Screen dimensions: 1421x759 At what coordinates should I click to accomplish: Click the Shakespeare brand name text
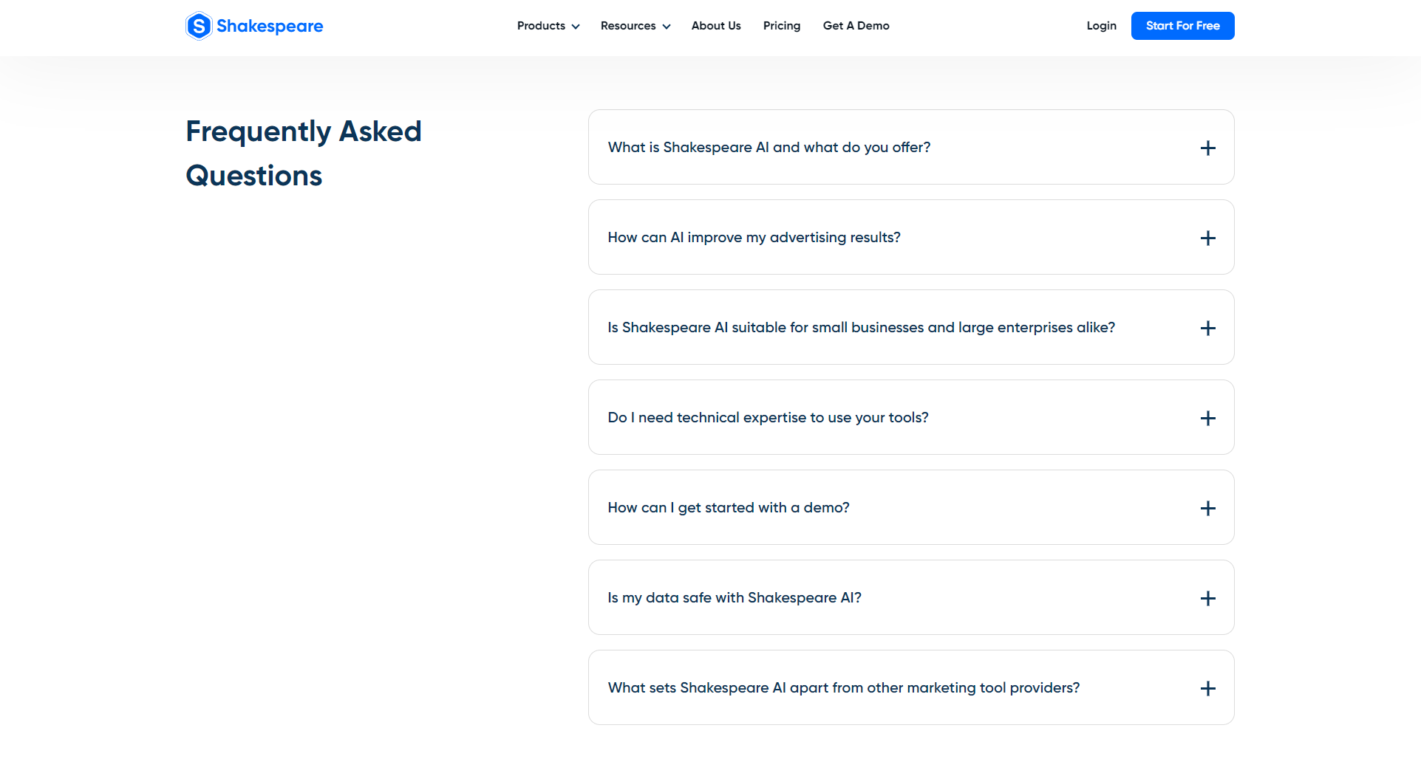pyautogui.click(x=270, y=27)
